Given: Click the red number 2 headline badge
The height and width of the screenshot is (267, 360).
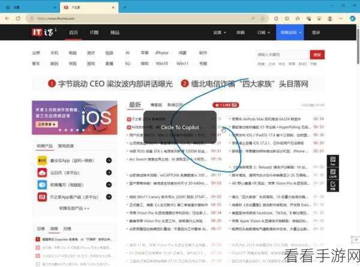Looking at the screenshot, I should [185, 84].
